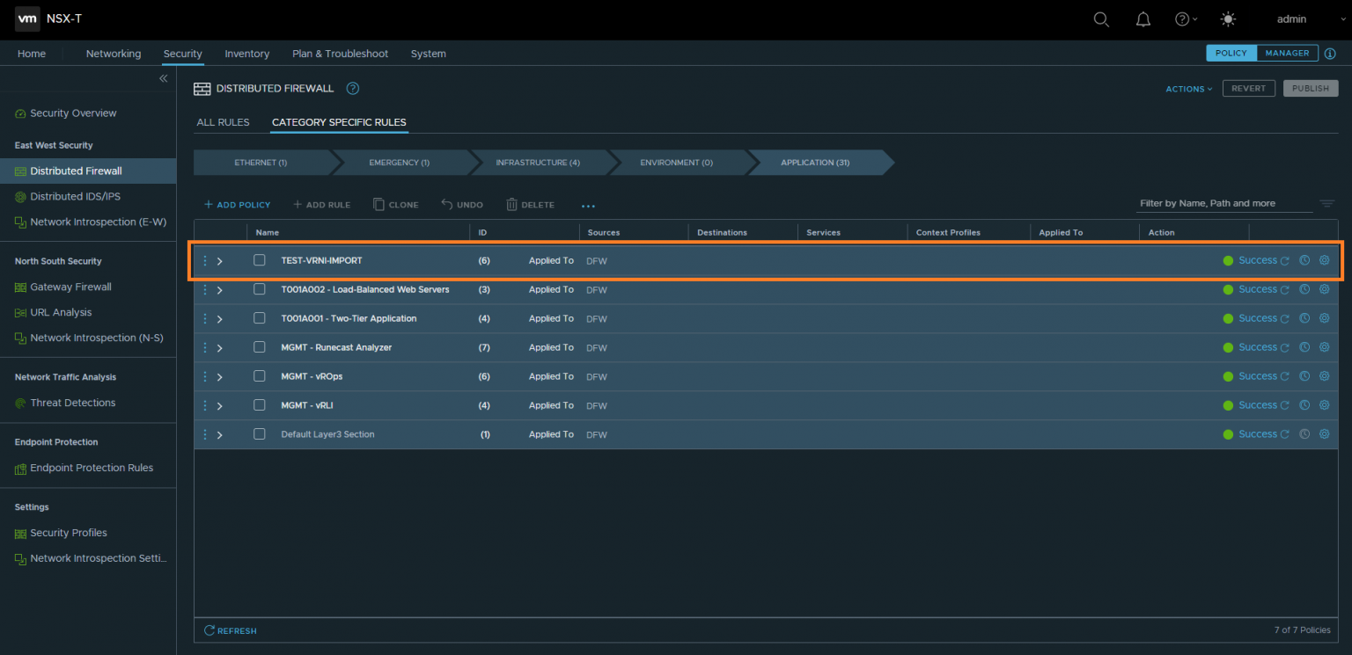
Task: Open the help question mark icon
Action: 1181,18
